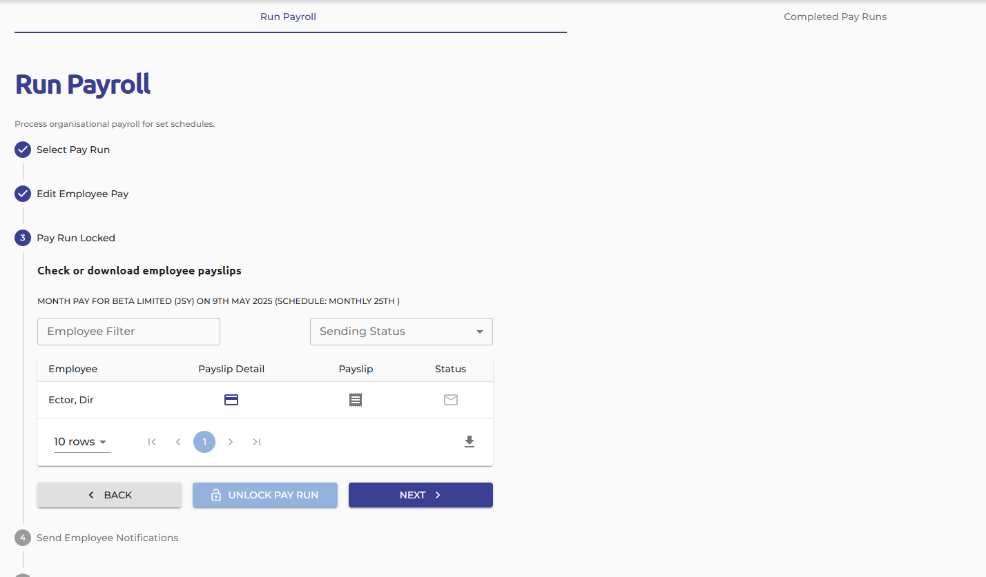The height and width of the screenshot is (577, 986).
Task: Focus the Employee Filter input field
Action: [x=128, y=332]
